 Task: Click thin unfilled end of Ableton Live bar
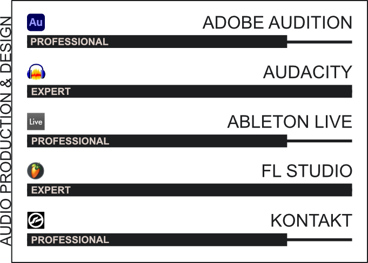click(x=320, y=141)
